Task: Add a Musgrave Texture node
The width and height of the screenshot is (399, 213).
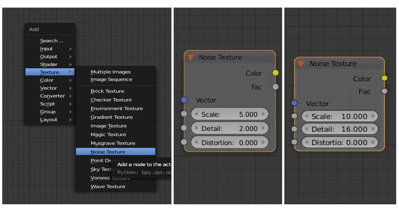Action: coord(115,143)
